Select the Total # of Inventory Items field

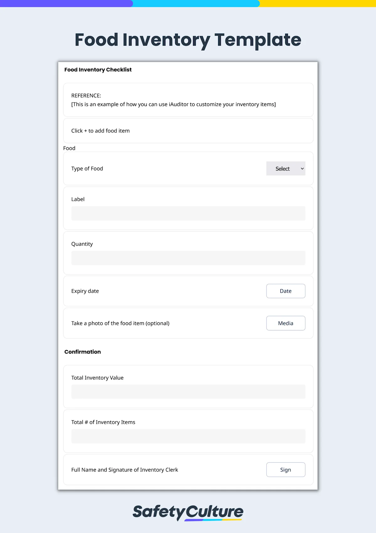pos(188,436)
